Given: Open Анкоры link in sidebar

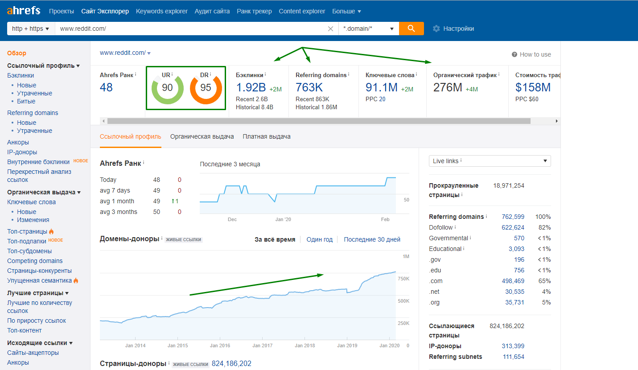Looking at the screenshot, I should click(18, 142).
